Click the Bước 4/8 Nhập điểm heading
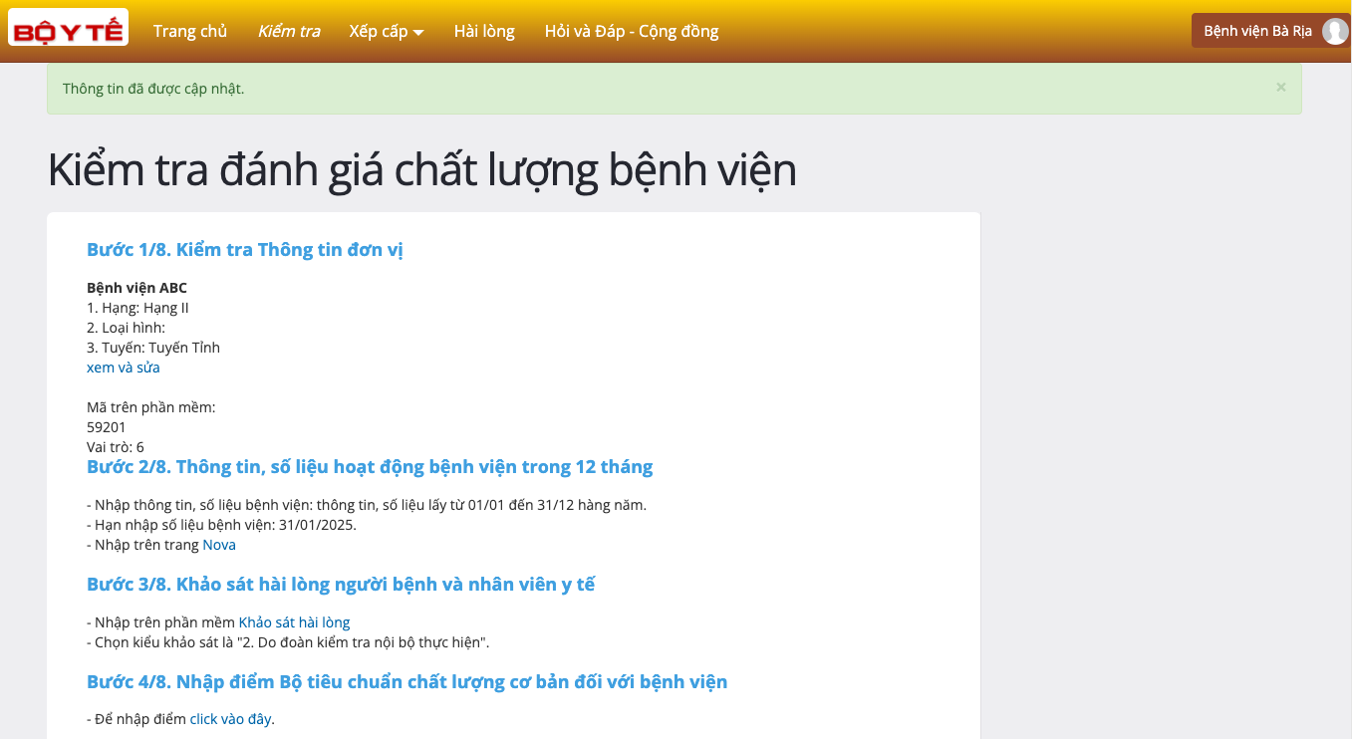 click(406, 682)
